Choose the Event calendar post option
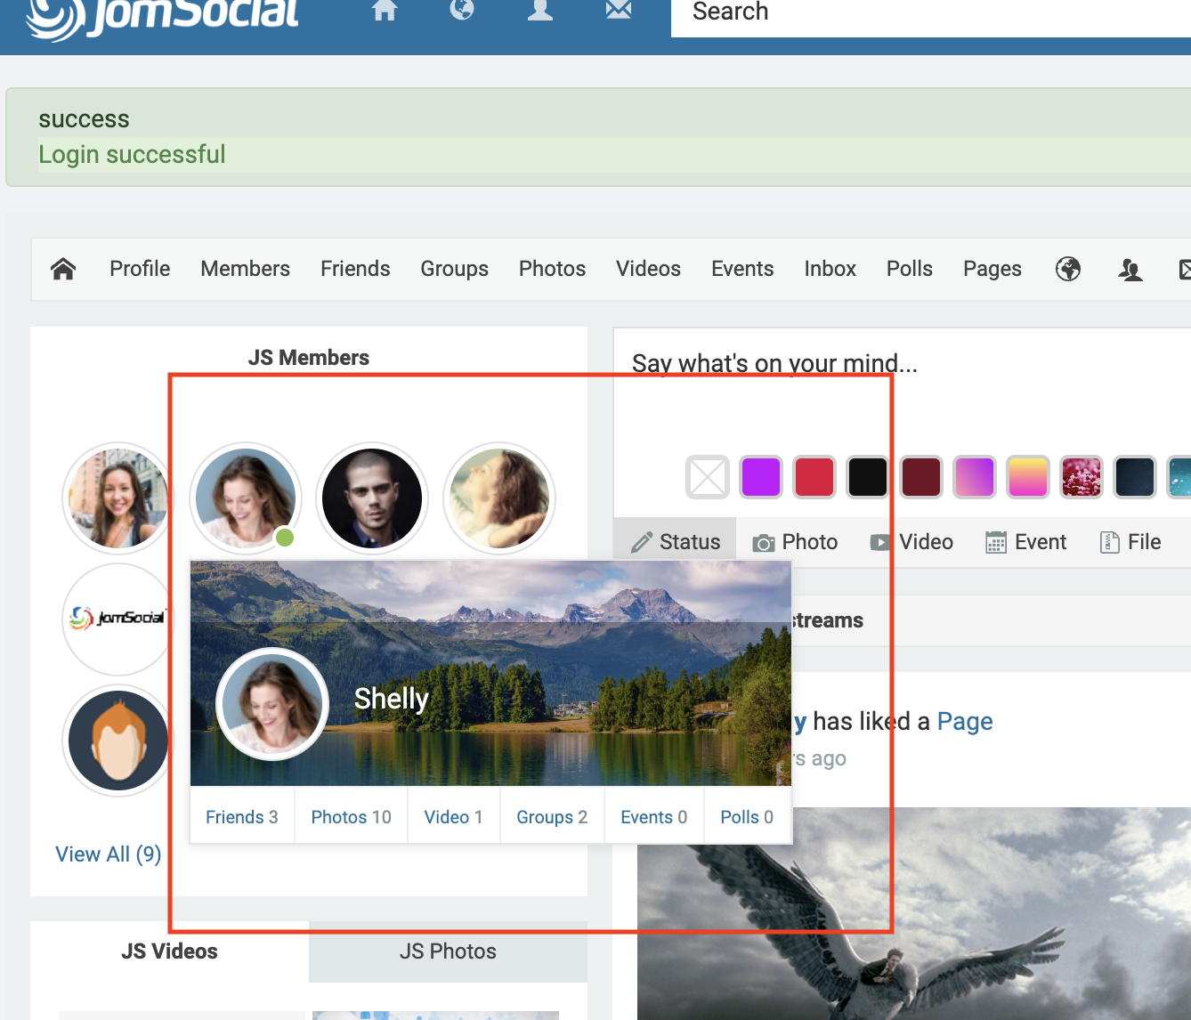This screenshot has height=1020, width=1191. [1025, 542]
